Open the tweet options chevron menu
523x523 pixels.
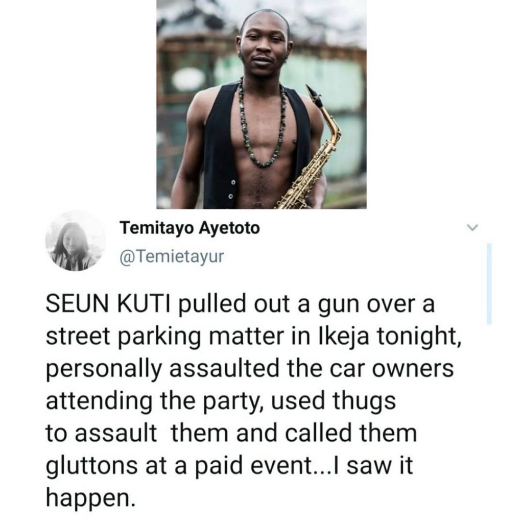click(x=473, y=227)
